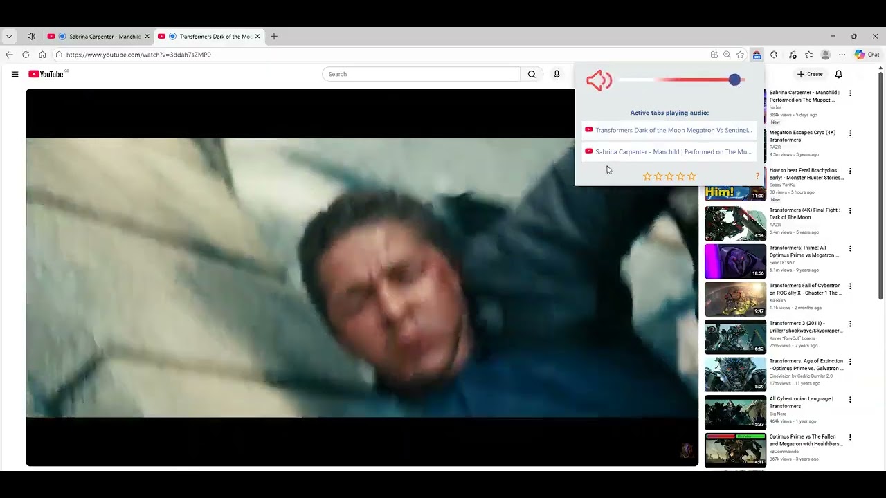Open options menu for All Cybertronian Language video
This screenshot has width=886, height=498.
850,400
